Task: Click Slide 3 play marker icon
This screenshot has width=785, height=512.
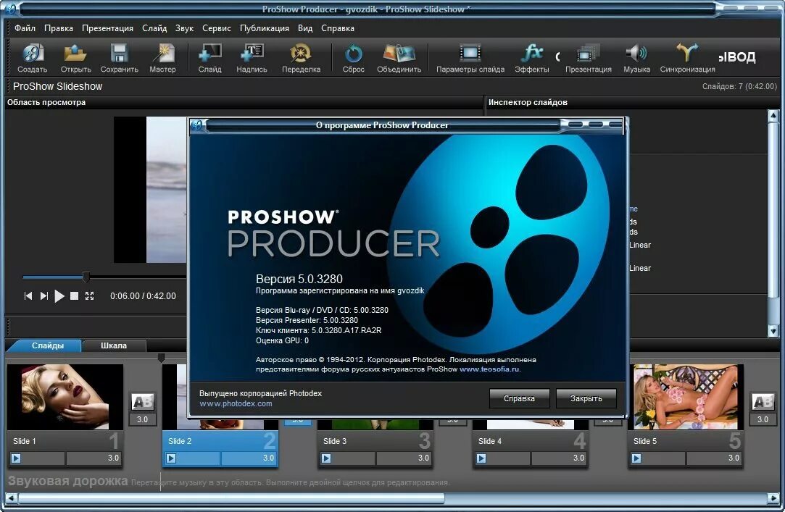Action: click(326, 458)
